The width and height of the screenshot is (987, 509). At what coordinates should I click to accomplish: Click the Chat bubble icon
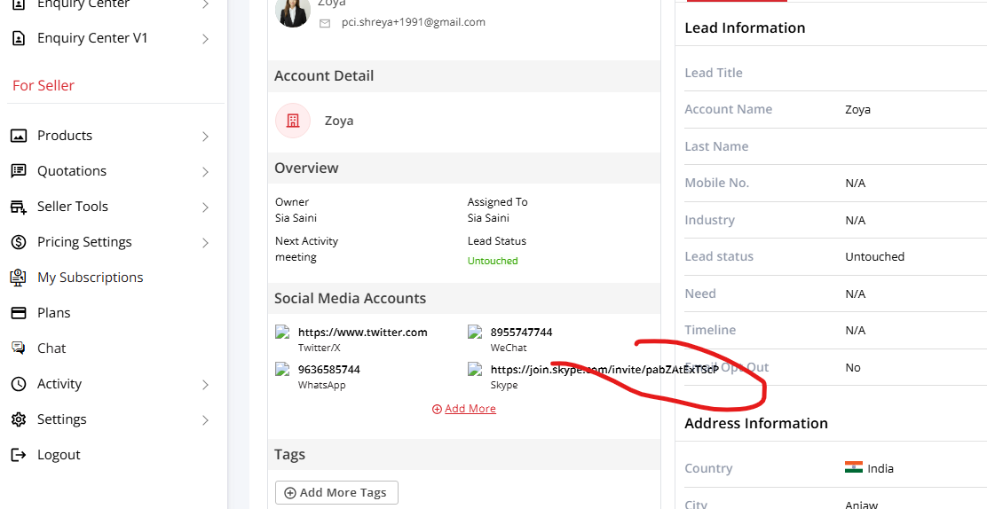coord(19,348)
